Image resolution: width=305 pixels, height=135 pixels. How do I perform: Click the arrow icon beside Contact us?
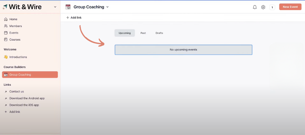[6, 92]
